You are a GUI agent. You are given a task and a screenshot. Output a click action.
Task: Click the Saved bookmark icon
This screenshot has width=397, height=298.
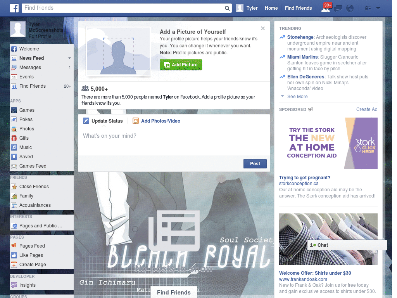[x=14, y=157]
